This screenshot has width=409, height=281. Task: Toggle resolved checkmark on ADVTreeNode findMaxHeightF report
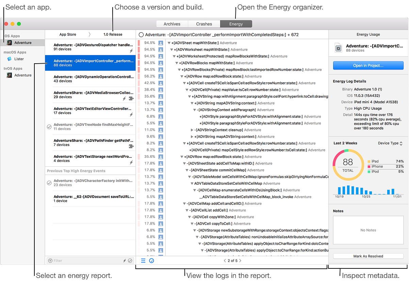point(49,127)
